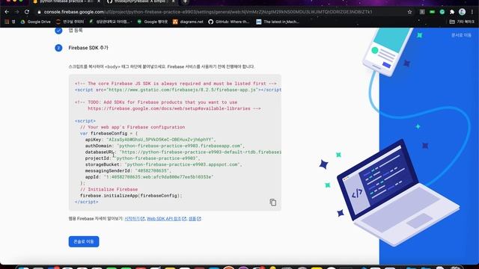Open a new browser tab
The height and width of the screenshot is (269, 479).
tap(185, 1)
